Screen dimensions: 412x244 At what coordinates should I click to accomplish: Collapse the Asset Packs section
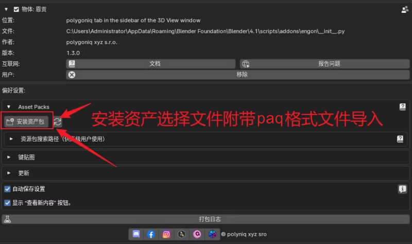pos(9,107)
